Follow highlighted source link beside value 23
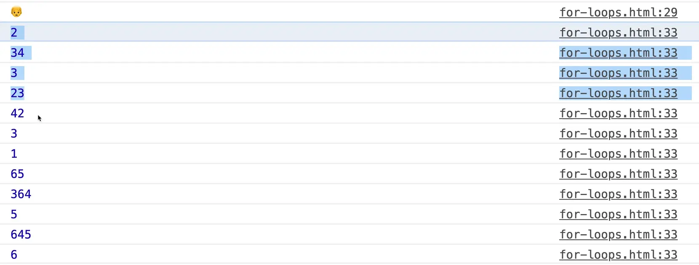 pyautogui.click(x=618, y=93)
